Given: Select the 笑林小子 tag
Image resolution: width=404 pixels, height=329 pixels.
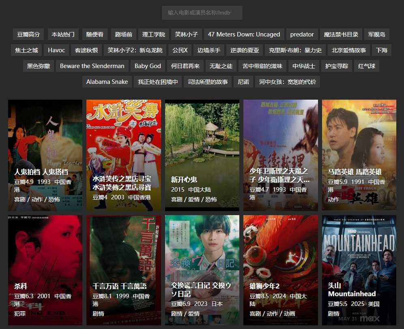Looking at the screenshot, I should click(x=186, y=34).
